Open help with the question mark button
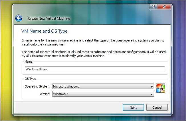This screenshot has width=186, height=121. tap(153, 7)
